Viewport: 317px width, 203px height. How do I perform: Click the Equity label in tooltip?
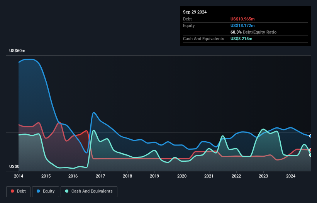click(189, 25)
